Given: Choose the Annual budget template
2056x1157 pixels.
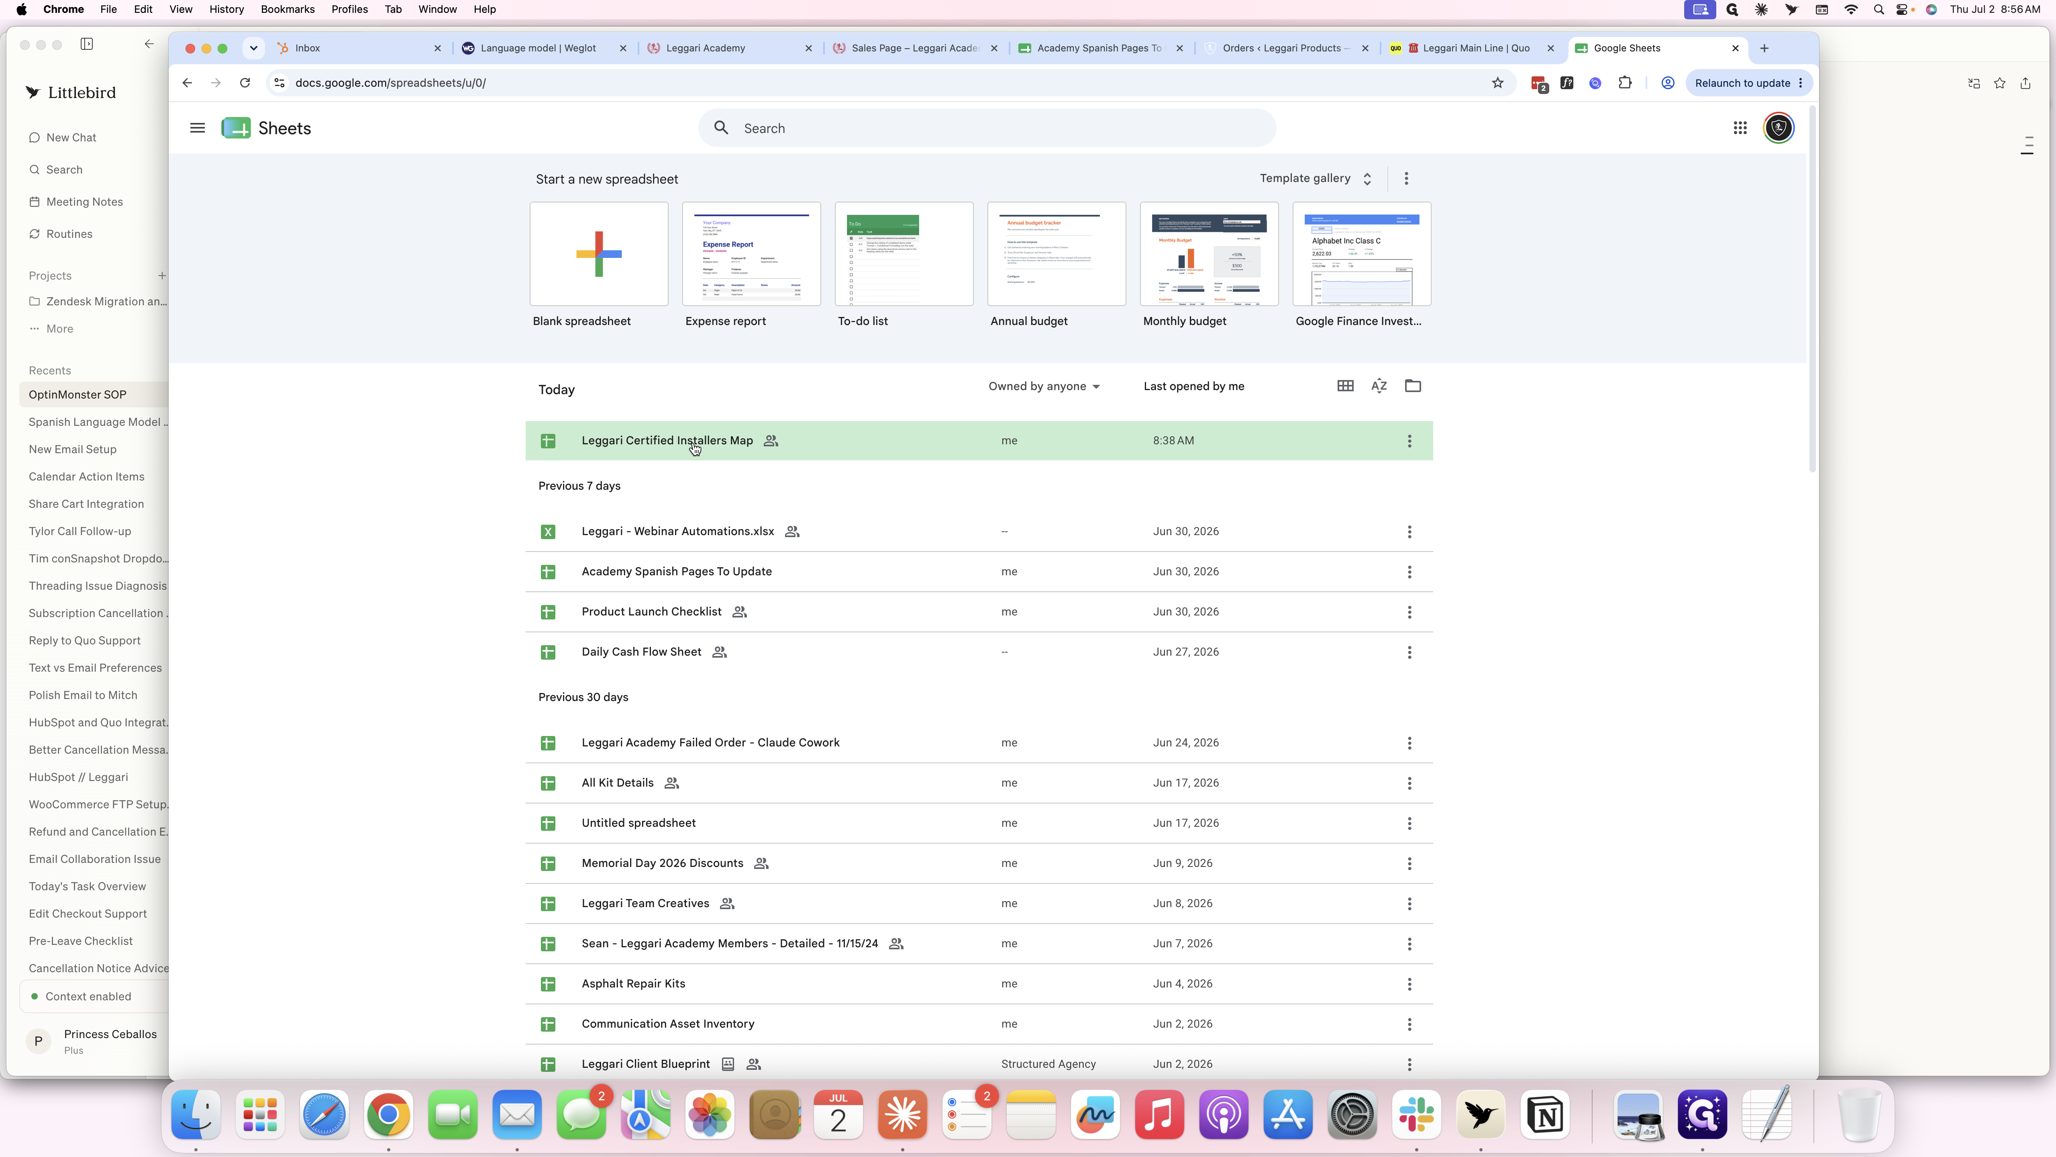Looking at the screenshot, I should [1056, 254].
